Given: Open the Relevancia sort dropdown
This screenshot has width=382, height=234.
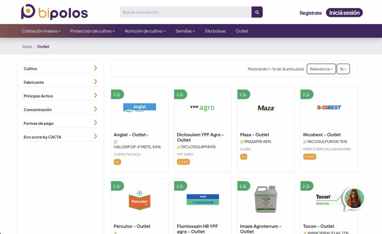Looking at the screenshot, I should pyautogui.click(x=321, y=69).
